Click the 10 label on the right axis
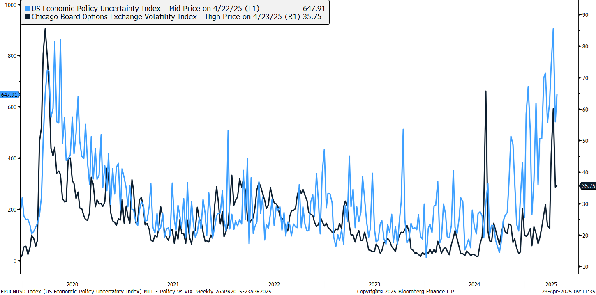The image size is (596, 295). pyautogui.click(x=584, y=267)
